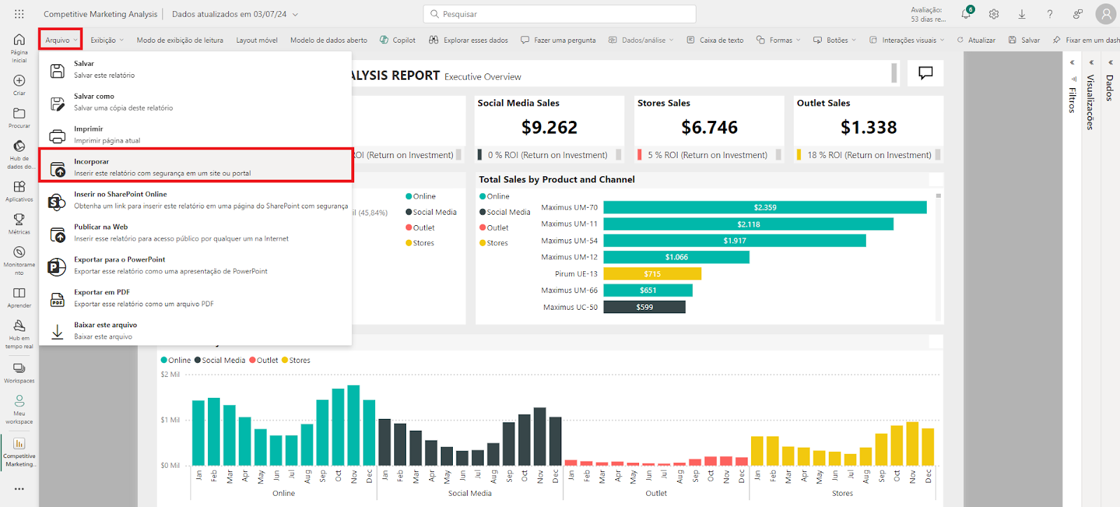Open user account profile avatar
1120x507 pixels.
(x=1106, y=14)
